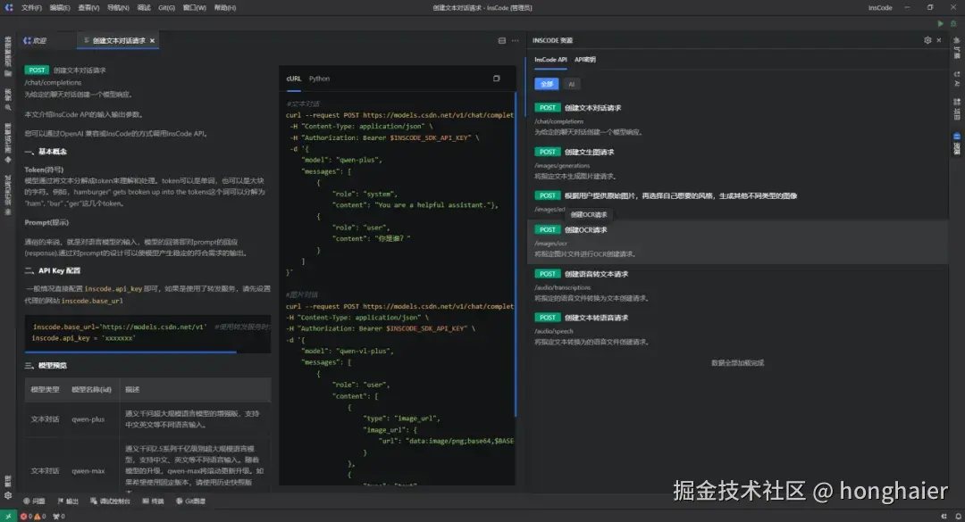Click the ports indicator in status bar
Viewport: 965px width, 522px height.
[x=59, y=517]
